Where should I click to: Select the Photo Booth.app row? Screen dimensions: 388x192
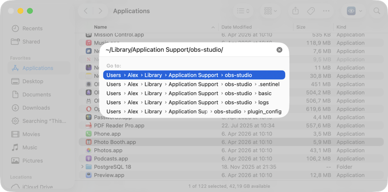231,142
